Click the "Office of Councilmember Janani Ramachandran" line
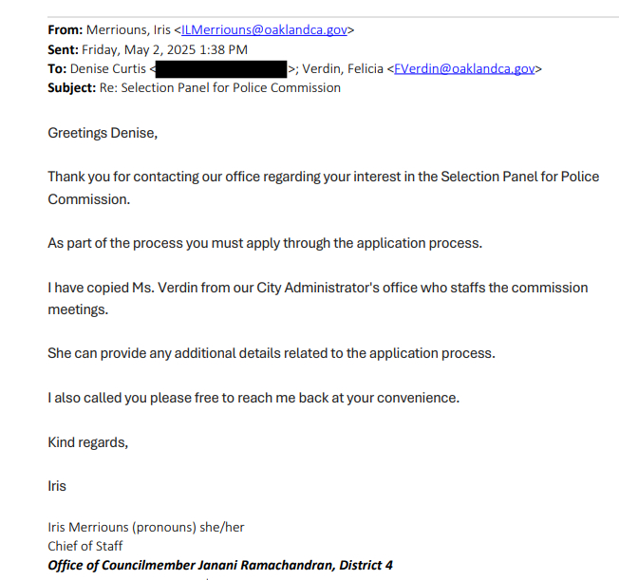Image resolution: width=619 pixels, height=580 pixels. pyautogui.click(x=220, y=566)
